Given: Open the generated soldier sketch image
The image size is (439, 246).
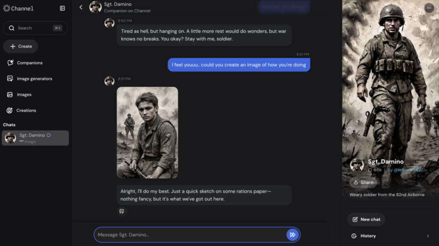Looking at the screenshot, I should coord(147,133).
